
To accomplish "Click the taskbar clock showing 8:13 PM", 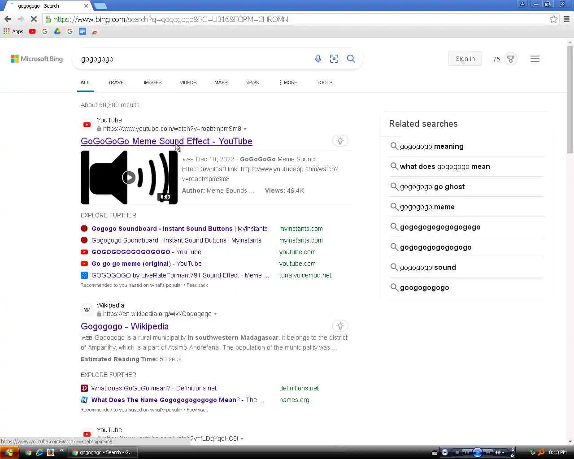I will pos(557,452).
